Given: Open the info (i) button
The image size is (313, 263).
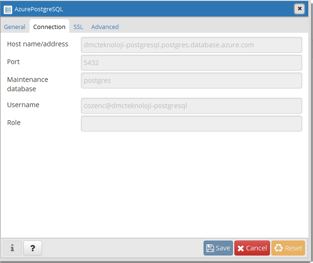Looking at the screenshot, I should (13, 248).
